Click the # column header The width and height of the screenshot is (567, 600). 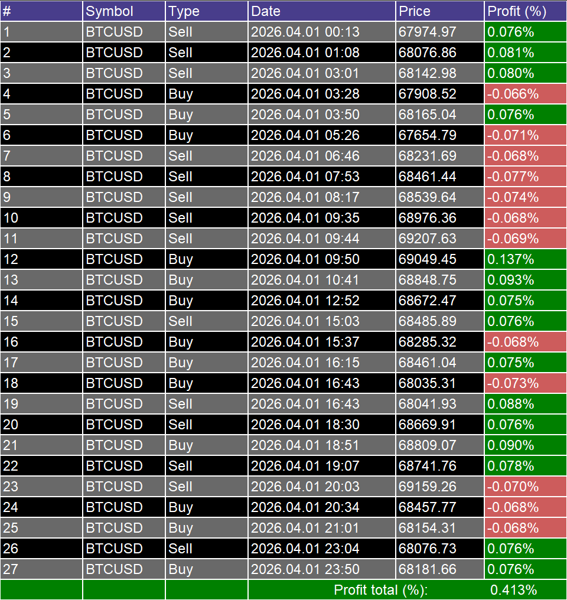[x=41, y=11]
